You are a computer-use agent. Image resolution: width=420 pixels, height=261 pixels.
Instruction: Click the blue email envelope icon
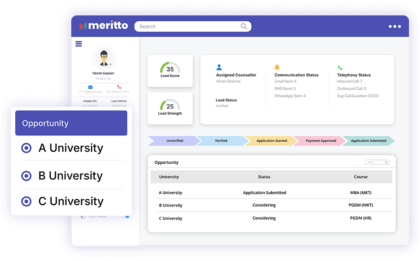click(x=90, y=87)
